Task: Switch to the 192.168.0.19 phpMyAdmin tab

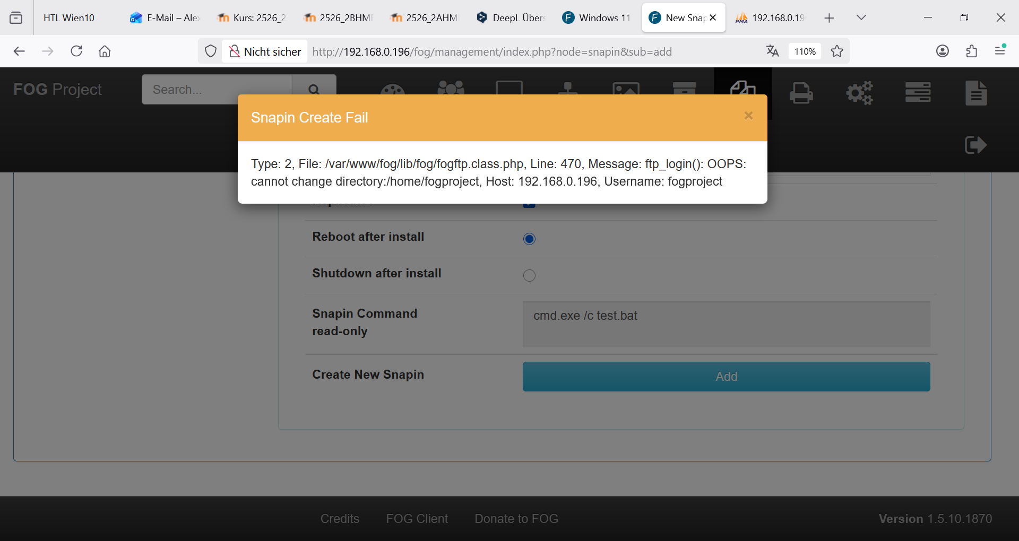Action: (771, 18)
